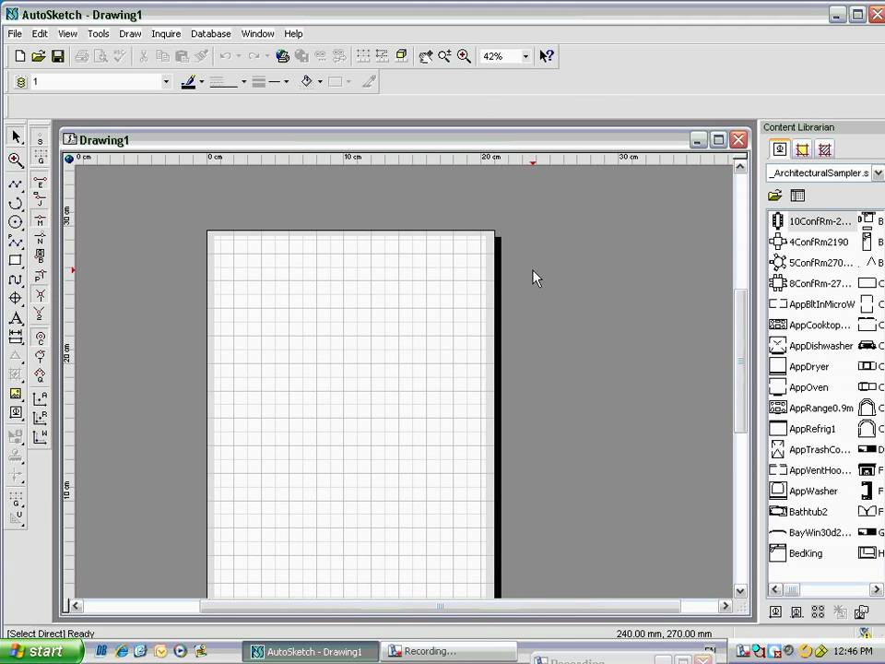Click the 3D extrusion box icon in the top toolbar
Viewport: 885px width, 664px height.
pyautogui.click(x=401, y=56)
